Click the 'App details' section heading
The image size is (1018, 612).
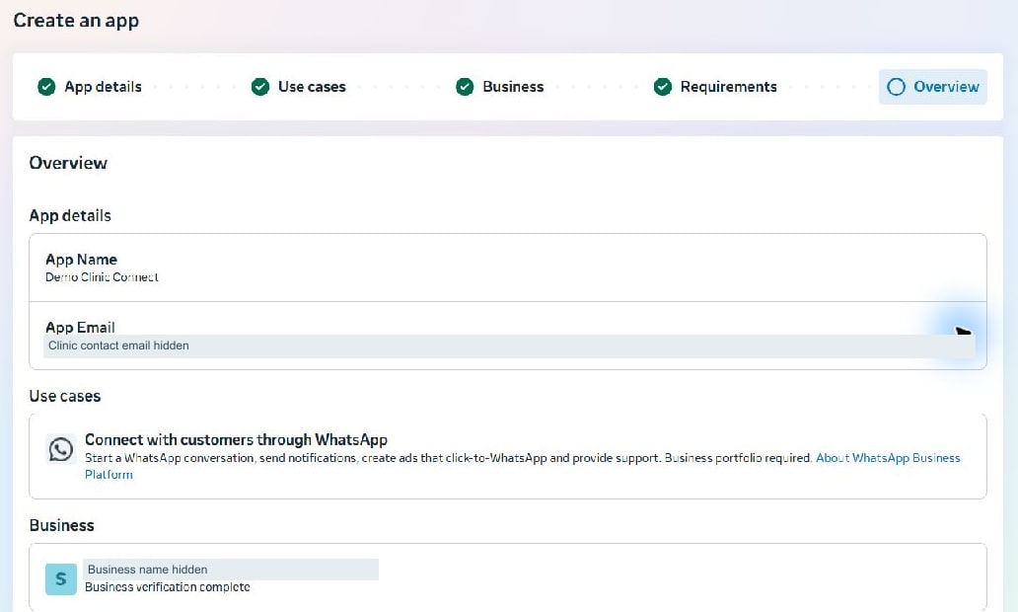70,216
